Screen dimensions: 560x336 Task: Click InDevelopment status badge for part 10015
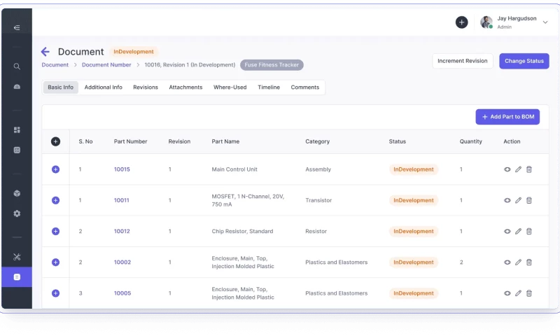(414, 169)
